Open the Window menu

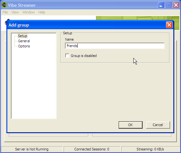pos(28,12)
